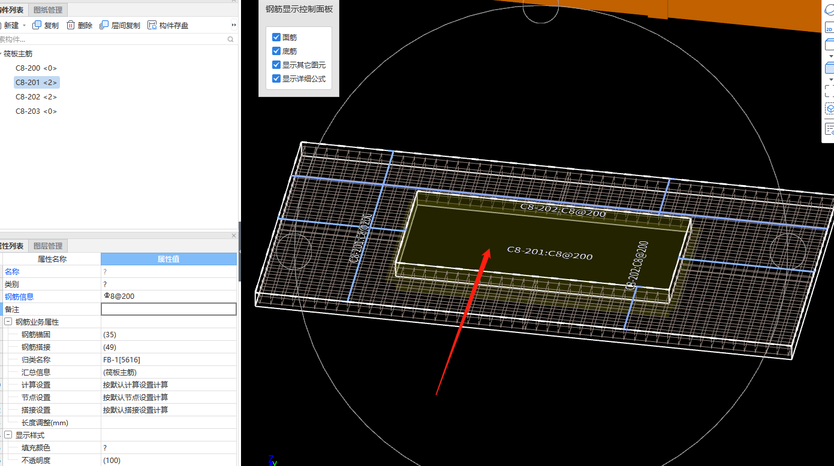Switch to the 构件列表 tab

(13, 10)
